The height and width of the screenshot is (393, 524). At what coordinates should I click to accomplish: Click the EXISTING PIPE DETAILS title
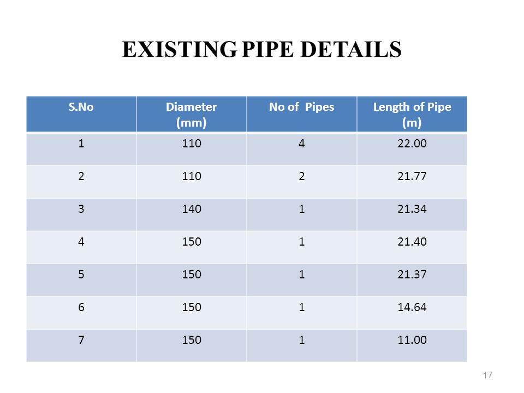coord(261,50)
